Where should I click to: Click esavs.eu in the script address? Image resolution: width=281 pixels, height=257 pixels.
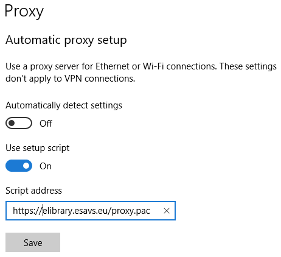(90, 211)
